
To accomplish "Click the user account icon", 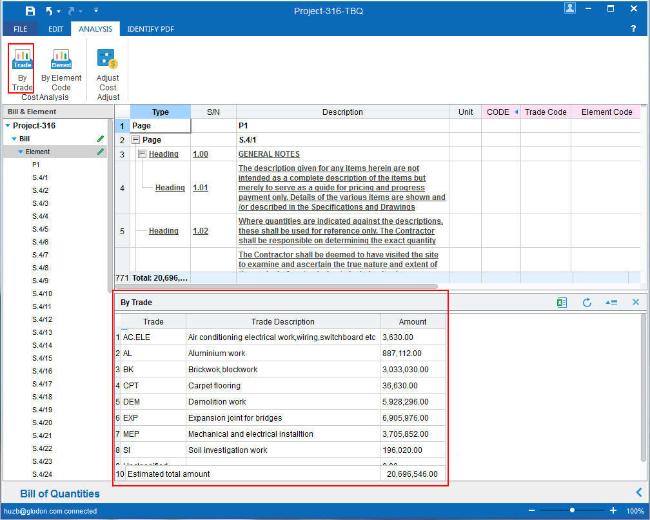I will click(x=570, y=8).
